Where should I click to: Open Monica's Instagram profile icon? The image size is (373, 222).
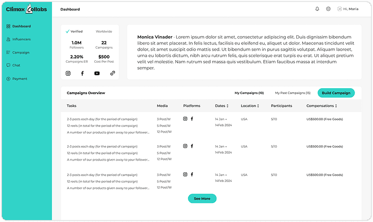pos(68,73)
